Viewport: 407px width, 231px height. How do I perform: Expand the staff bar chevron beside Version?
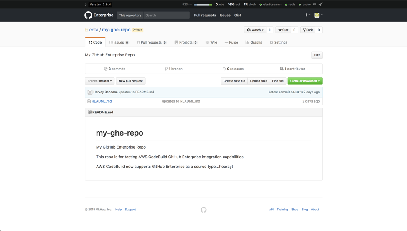(86, 5)
